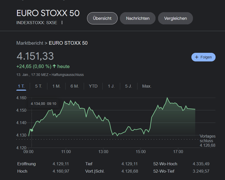Select the YTD chart range
This screenshot has width=225, height=180.
pos(93,86)
